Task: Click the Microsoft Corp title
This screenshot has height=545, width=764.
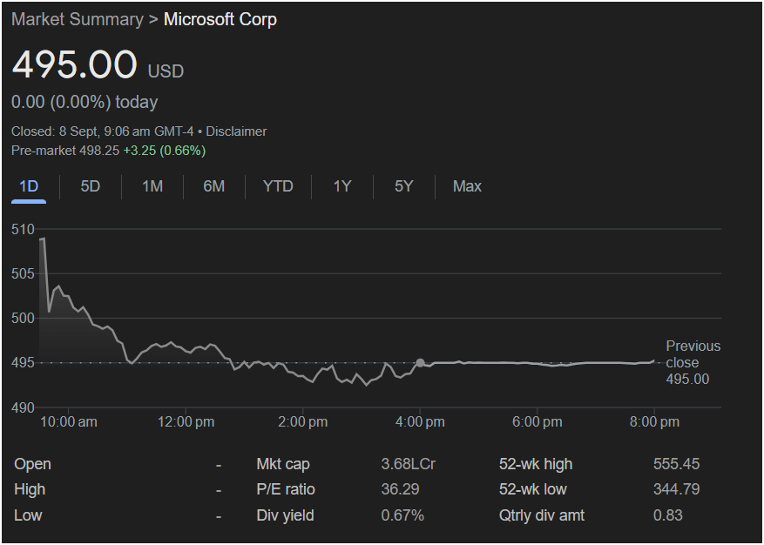Action: pos(220,19)
